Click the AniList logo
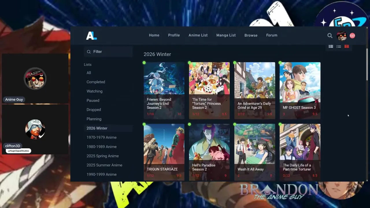The height and width of the screenshot is (208, 370). tap(91, 36)
